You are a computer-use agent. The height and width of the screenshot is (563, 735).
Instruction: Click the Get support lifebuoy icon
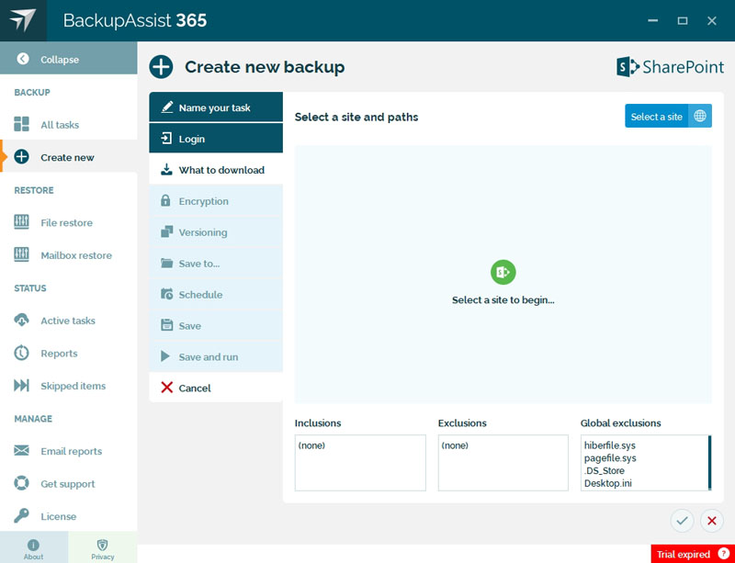tap(21, 483)
